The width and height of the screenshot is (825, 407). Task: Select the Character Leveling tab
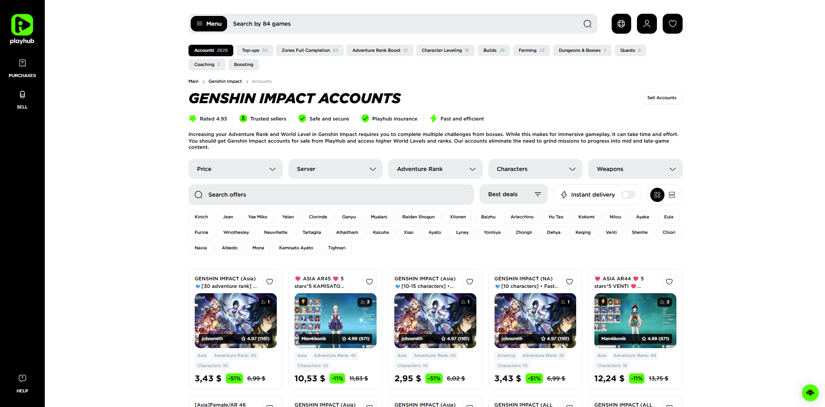445,50
